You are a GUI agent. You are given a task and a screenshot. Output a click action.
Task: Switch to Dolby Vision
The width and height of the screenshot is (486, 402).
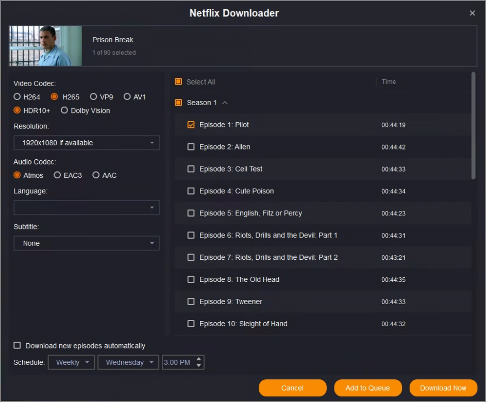pyautogui.click(x=64, y=110)
